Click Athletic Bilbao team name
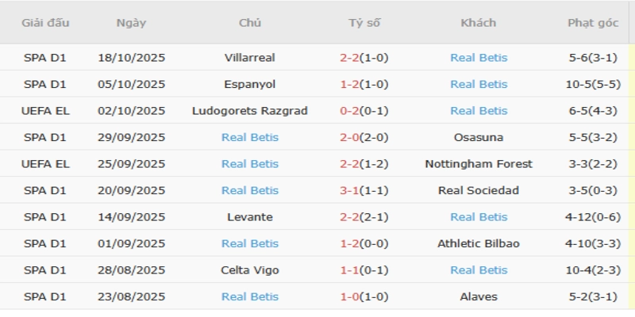 click(479, 243)
